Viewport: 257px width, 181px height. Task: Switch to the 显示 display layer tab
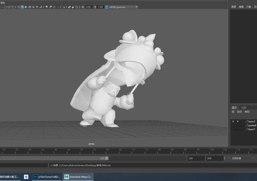[x=234, y=108]
